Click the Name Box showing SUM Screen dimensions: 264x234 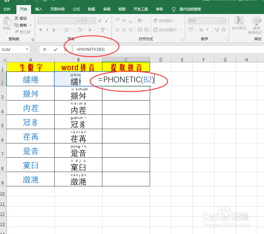[x=13, y=49]
